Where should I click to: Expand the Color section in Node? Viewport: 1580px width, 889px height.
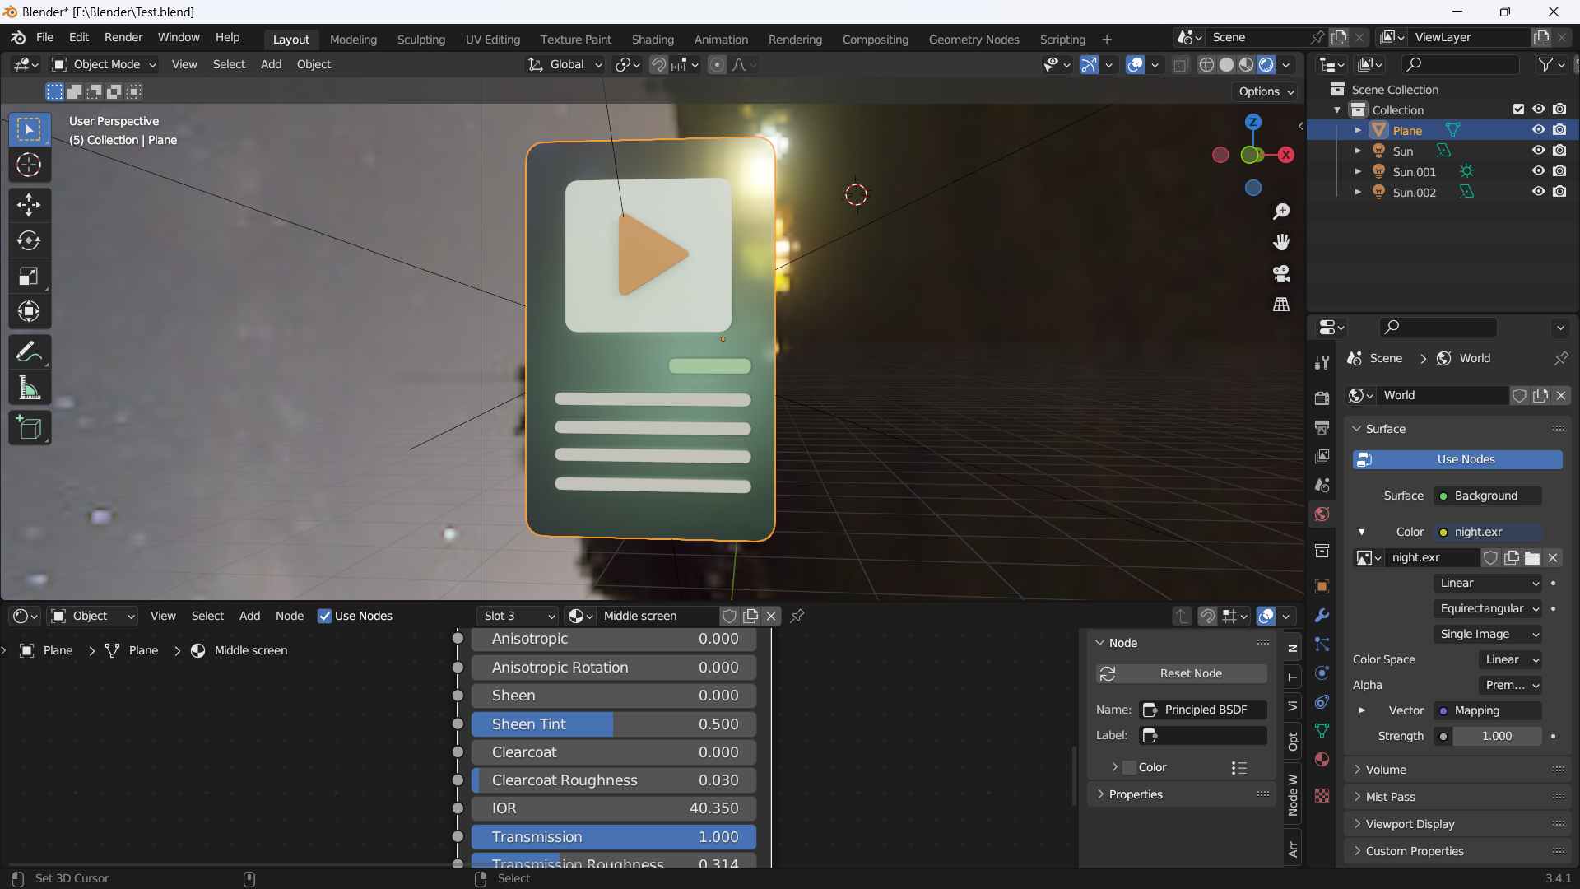tap(1116, 766)
